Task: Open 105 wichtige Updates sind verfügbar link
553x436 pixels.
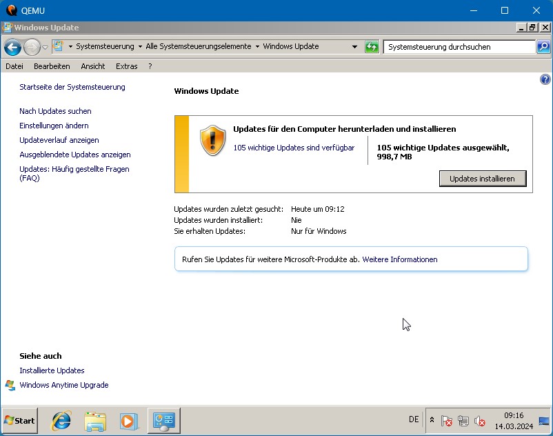Action: (x=294, y=148)
